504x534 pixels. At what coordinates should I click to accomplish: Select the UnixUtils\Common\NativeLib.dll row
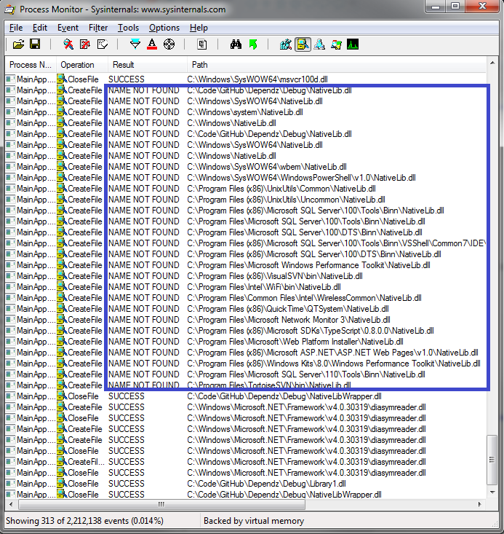click(x=245, y=189)
